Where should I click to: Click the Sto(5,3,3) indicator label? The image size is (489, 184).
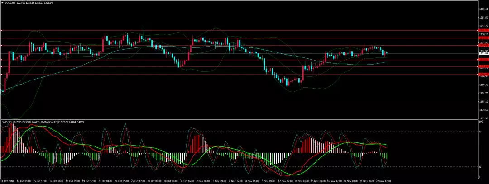point(7,122)
